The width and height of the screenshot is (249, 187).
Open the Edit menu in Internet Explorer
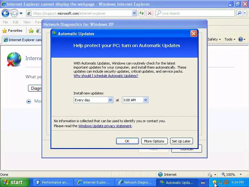[x=16, y=22]
